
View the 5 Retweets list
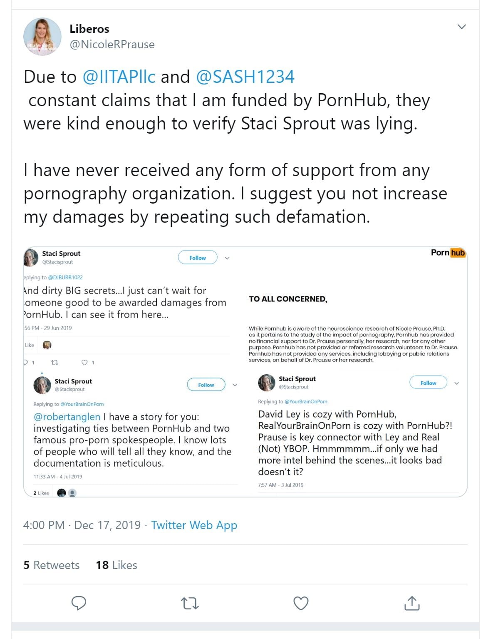point(51,565)
